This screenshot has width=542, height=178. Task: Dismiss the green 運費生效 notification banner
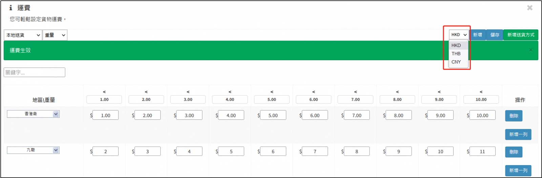530,50
